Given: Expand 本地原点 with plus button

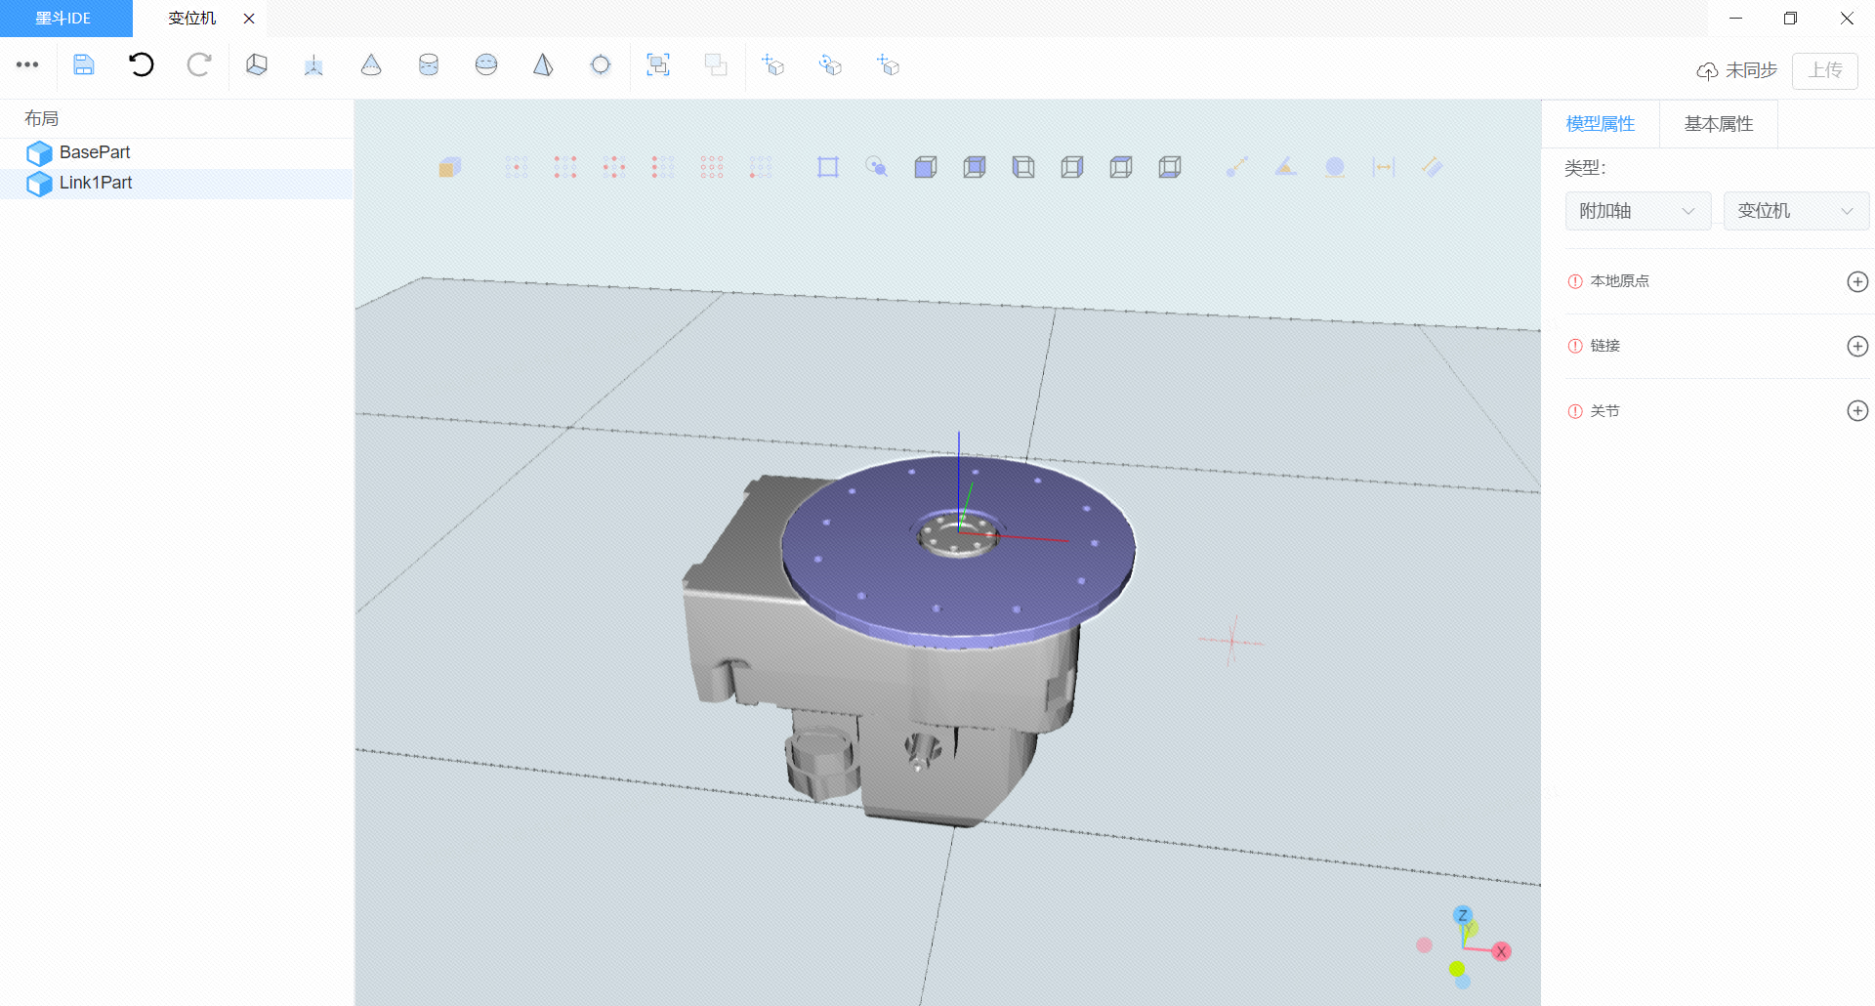Looking at the screenshot, I should pyautogui.click(x=1857, y=281).
